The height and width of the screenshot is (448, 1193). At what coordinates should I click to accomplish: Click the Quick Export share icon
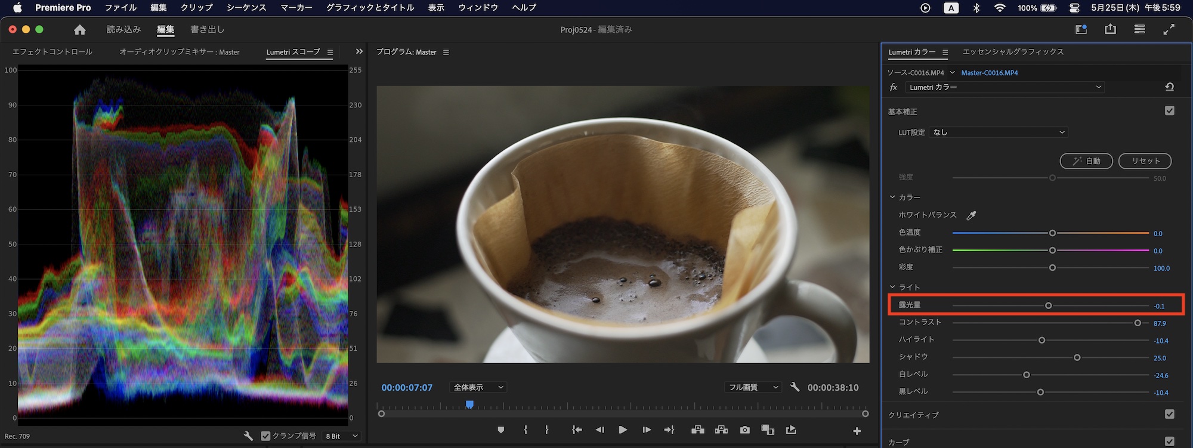pos(1110,29)
